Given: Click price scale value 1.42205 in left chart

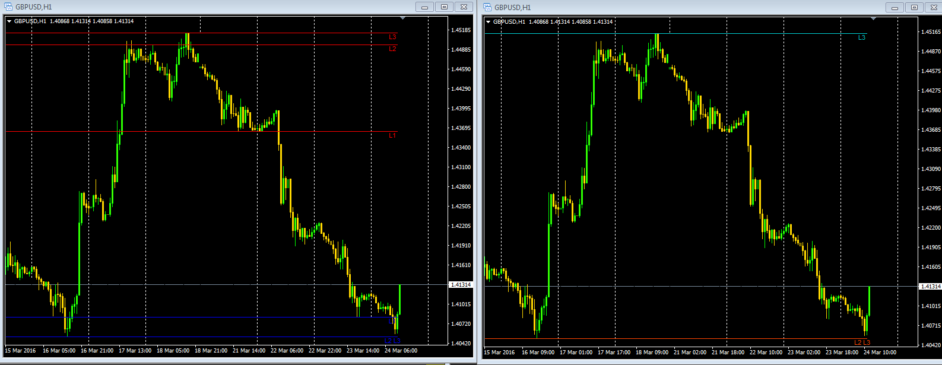Looking at the screenshot, I should [461, 226].
